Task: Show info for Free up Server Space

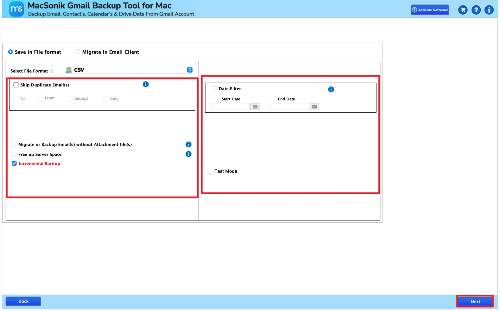Action: 188,154
